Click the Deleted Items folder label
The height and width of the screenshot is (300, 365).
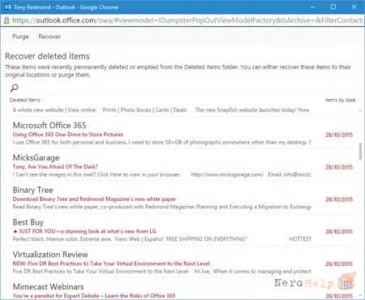click(25, 100)
